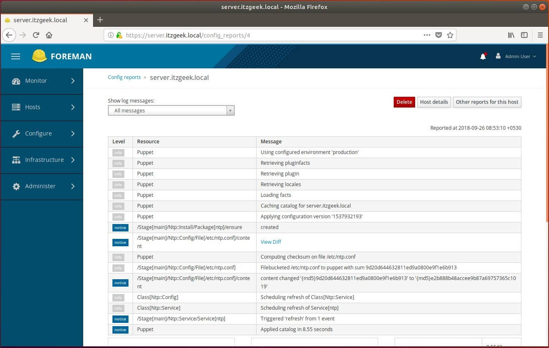Viewport: 549px width, 348px height.
Task: Open Other reports for this host
Action: click(487, 102)
